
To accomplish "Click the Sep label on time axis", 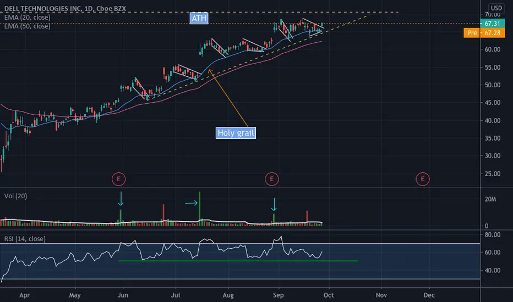I will [278, 295].
